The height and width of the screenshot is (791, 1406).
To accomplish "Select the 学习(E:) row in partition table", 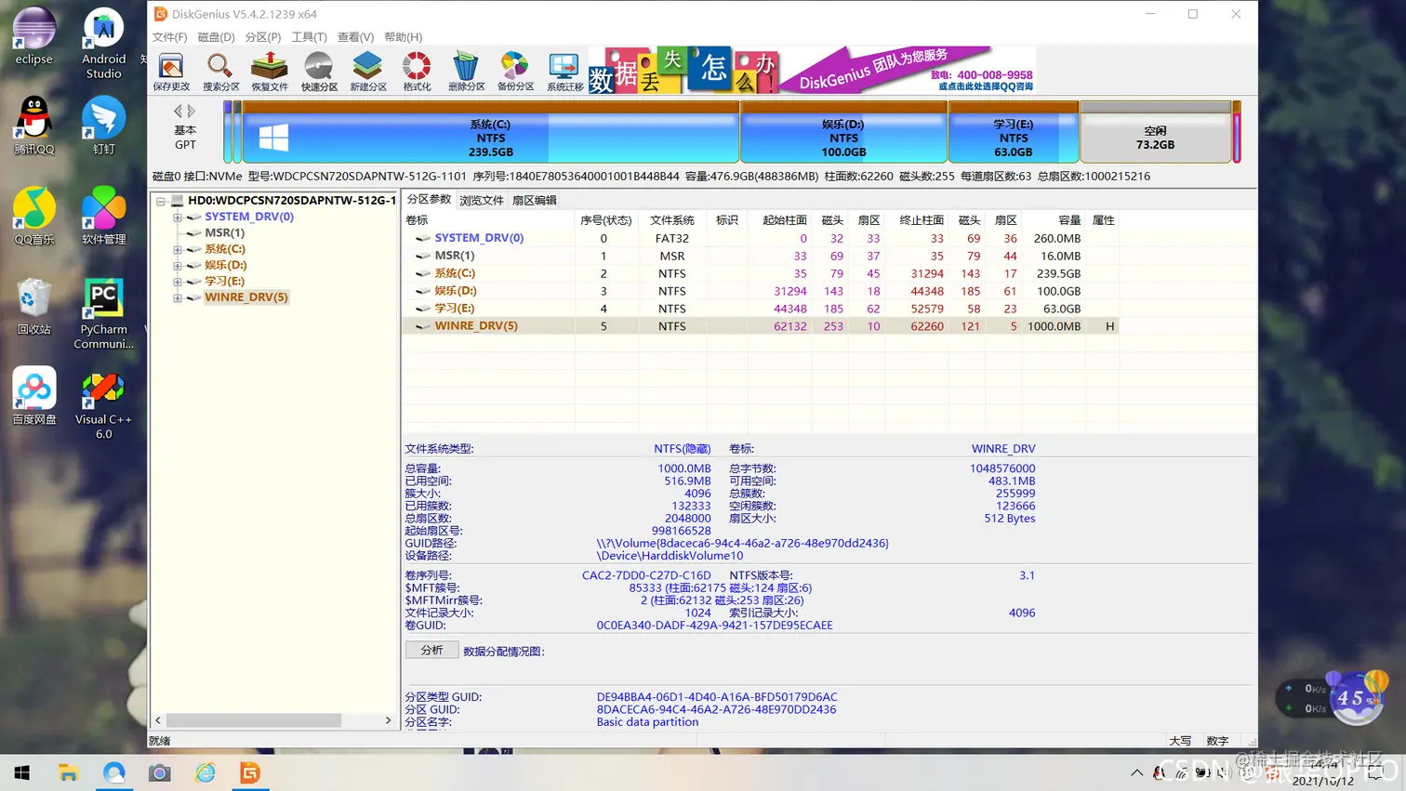I will coord(760,309).
